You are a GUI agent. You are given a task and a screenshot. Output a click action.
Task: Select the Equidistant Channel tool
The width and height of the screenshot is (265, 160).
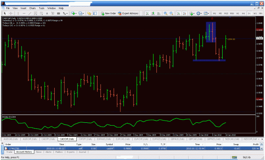coord(36,14)
